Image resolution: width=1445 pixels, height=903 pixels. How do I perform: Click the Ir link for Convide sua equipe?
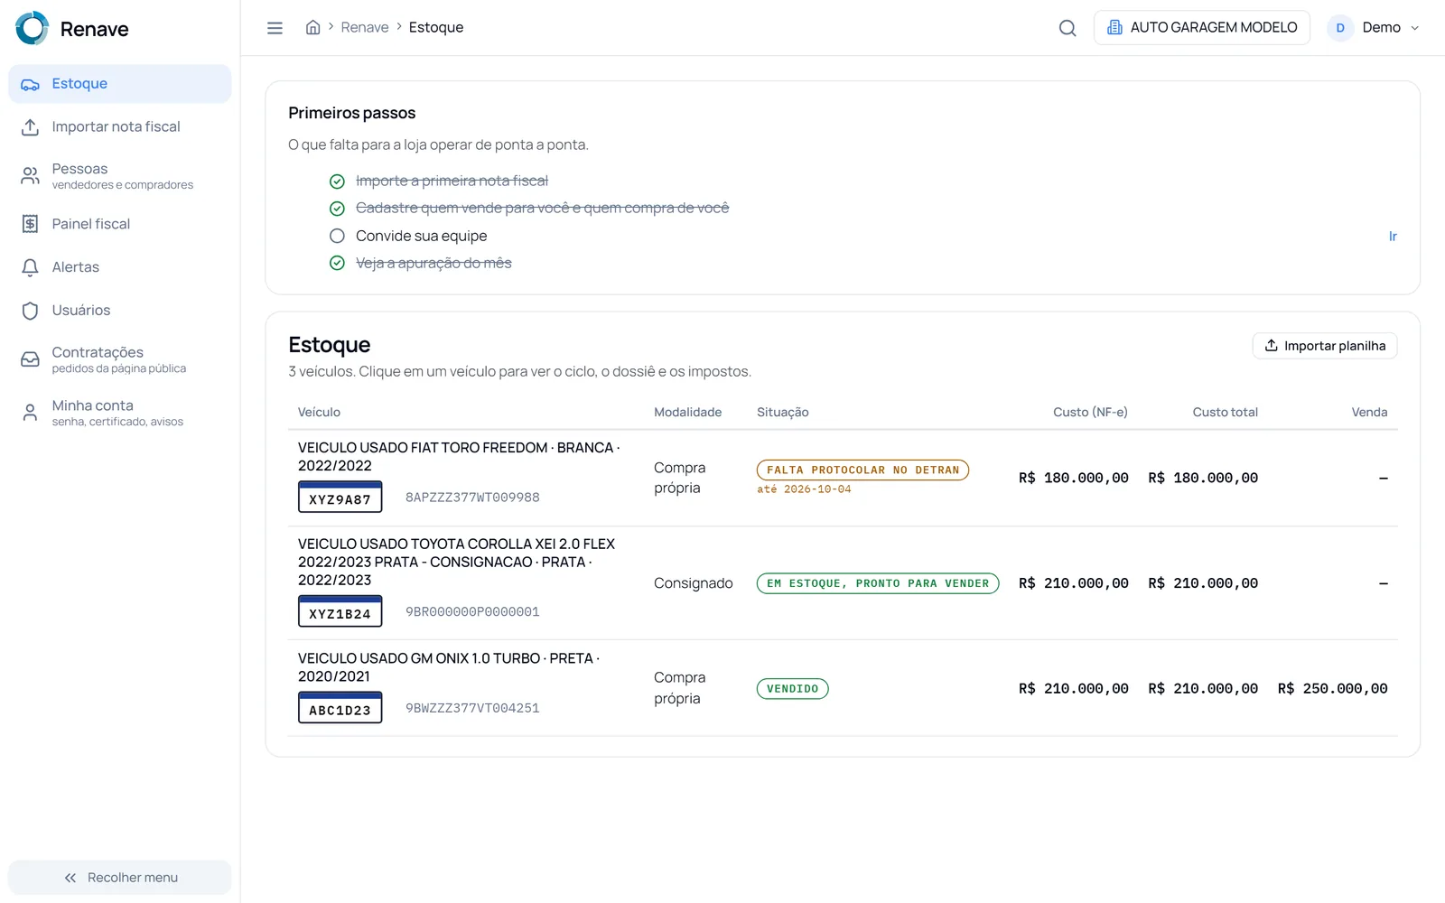pyautogui.click(x=1393, y=237)
